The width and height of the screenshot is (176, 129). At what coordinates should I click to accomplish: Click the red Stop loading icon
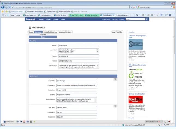tap(134, 7)
